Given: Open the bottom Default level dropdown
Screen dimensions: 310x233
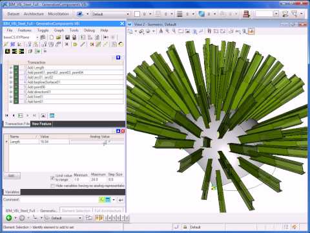Looking at the screenshot, I should 63,218.
